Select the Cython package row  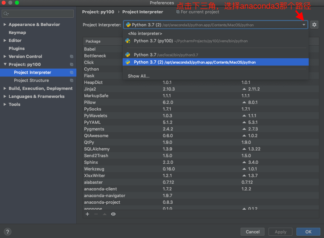coord(103,69)
